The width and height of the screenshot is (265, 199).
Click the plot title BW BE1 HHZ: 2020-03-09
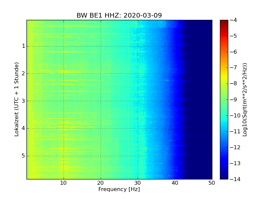119,15
